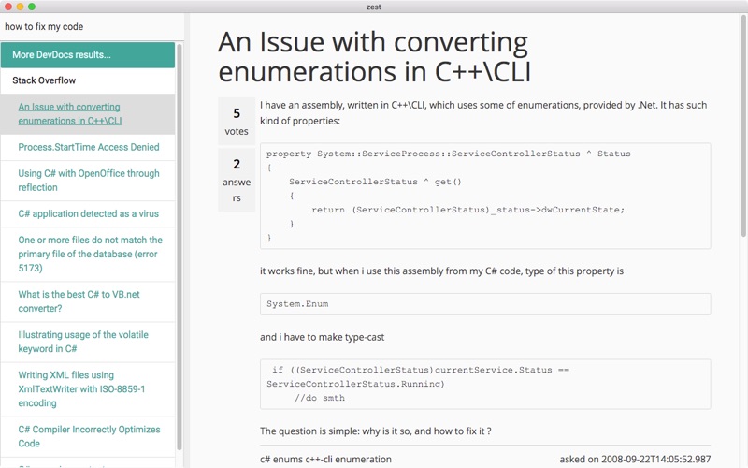Click the article title heading

pyautogui.click(x=375, y=57)
